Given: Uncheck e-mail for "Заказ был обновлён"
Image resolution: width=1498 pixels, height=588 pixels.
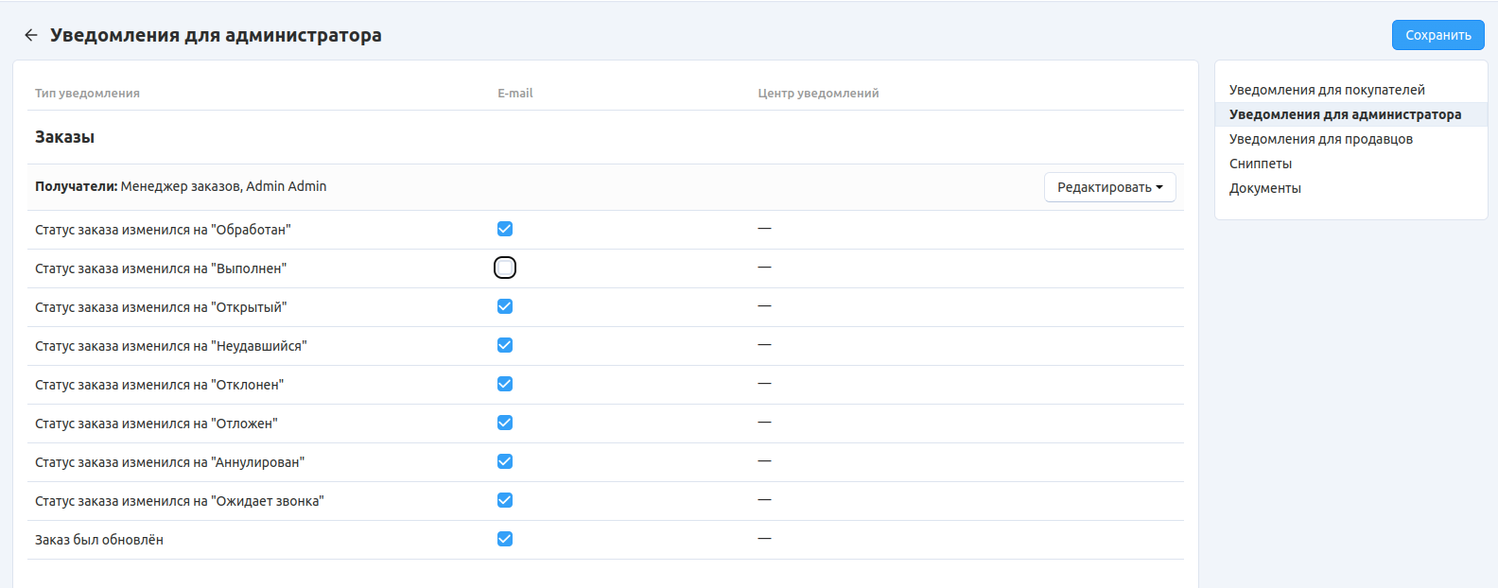Looking at the screenshot, I should click(x=505, y=539).
